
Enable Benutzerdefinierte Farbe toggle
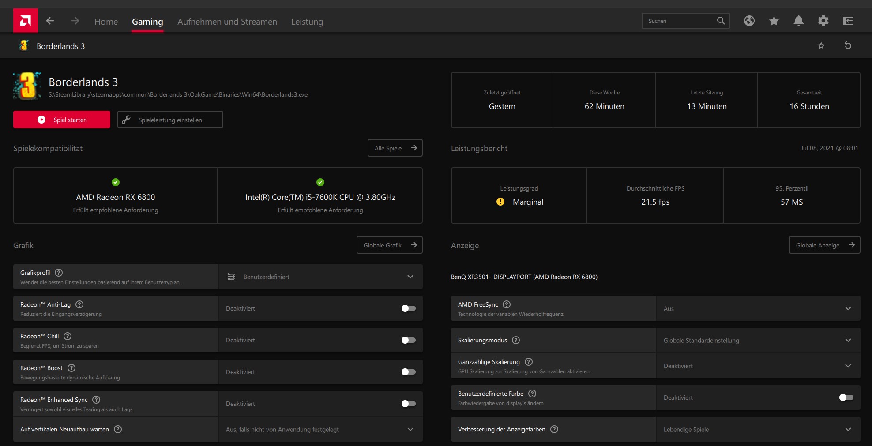pyautogui.click(x=846, y=397)
